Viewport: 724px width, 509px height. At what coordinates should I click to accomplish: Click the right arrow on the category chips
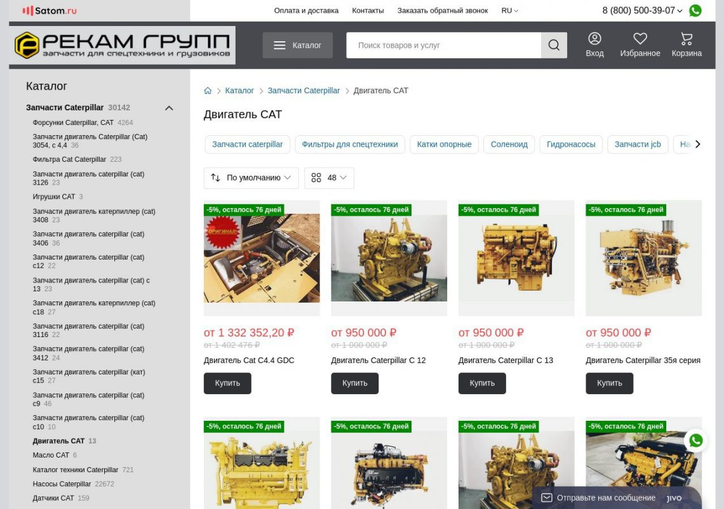(697, 144)
